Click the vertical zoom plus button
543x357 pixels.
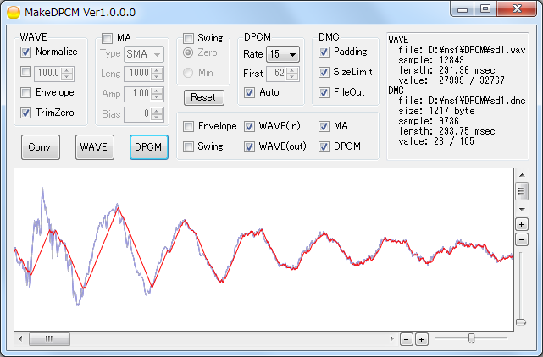point(522,224)
